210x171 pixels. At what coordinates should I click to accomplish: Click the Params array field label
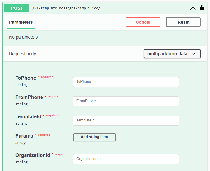tap(24, 136)
